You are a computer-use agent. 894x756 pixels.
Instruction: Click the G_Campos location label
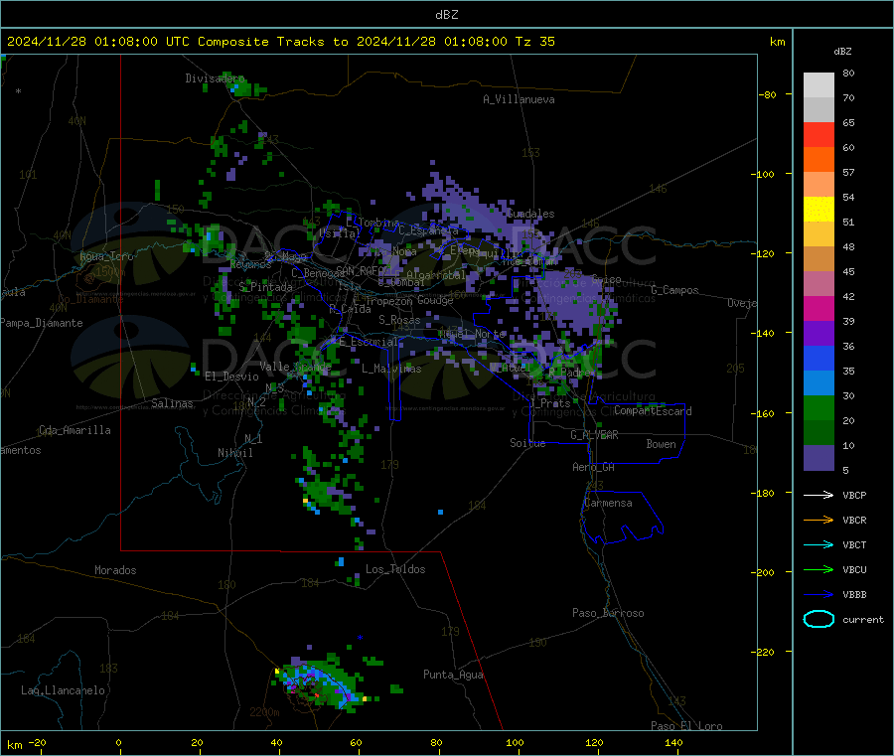tap(675, 290)
